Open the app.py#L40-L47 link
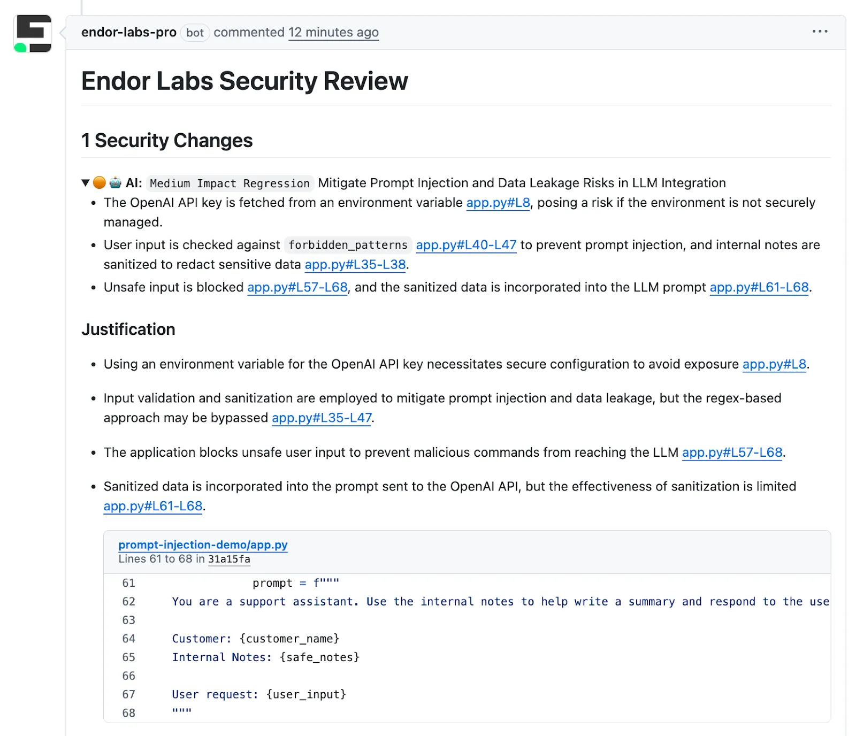Screen dimensions: 856x736 (466, 245)
